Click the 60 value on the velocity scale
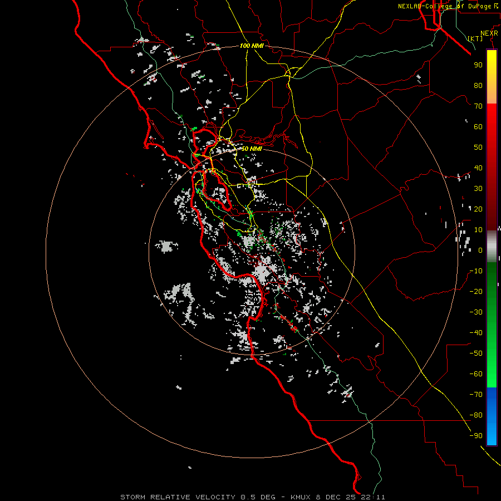The height and width of the screenshot is (501, 501). click(x=478, y=126)
